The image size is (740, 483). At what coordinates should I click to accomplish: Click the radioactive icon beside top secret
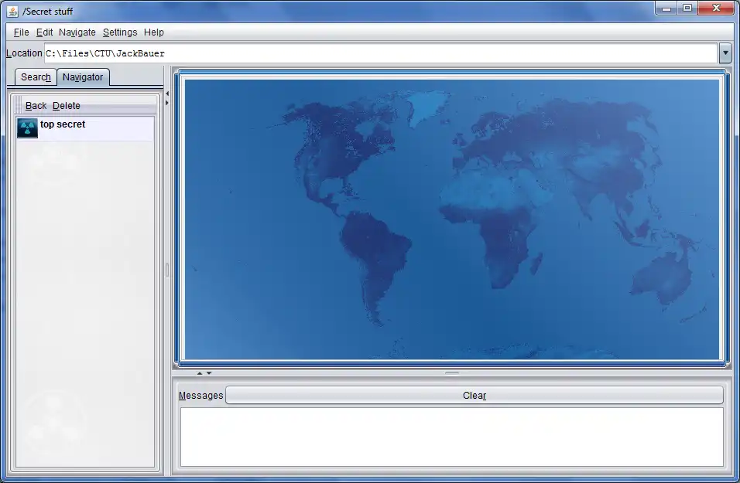27,128
